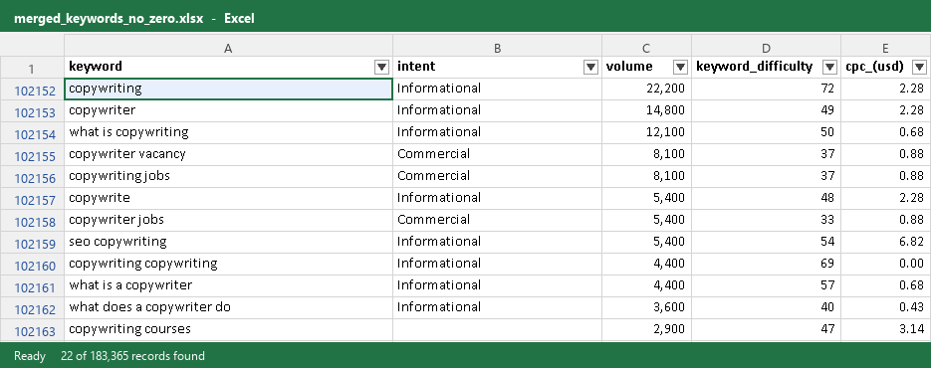This screenshot has height=368, width=931.
Task: Click the 'Ready' status bar indicator
Action: (x=30, y=356)
